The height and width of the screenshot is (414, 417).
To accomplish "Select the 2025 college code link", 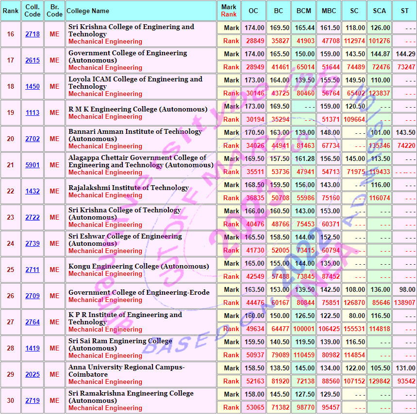I will click(x=33, y=374).
